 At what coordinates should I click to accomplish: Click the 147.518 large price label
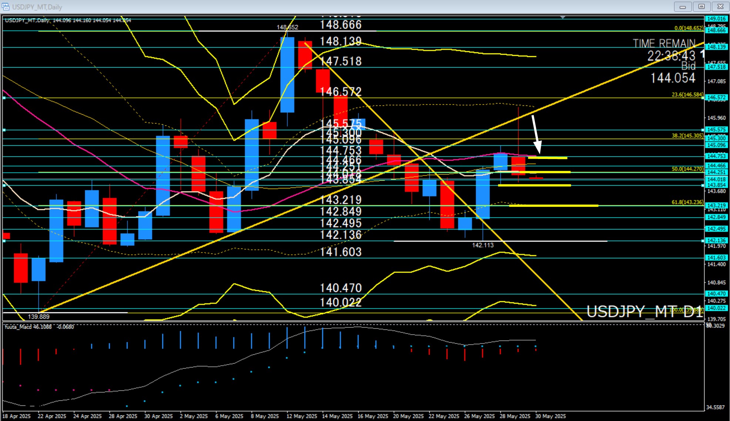coord(341,61)
